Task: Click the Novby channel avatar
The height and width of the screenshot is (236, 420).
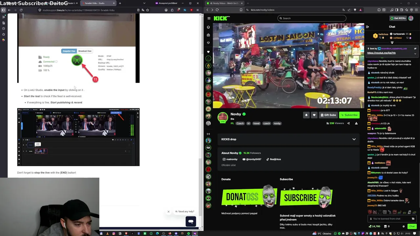Action: pyautogui.click(x=223, y=117)
